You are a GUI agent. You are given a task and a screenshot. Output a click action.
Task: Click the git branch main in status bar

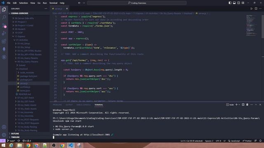(11, 141)
